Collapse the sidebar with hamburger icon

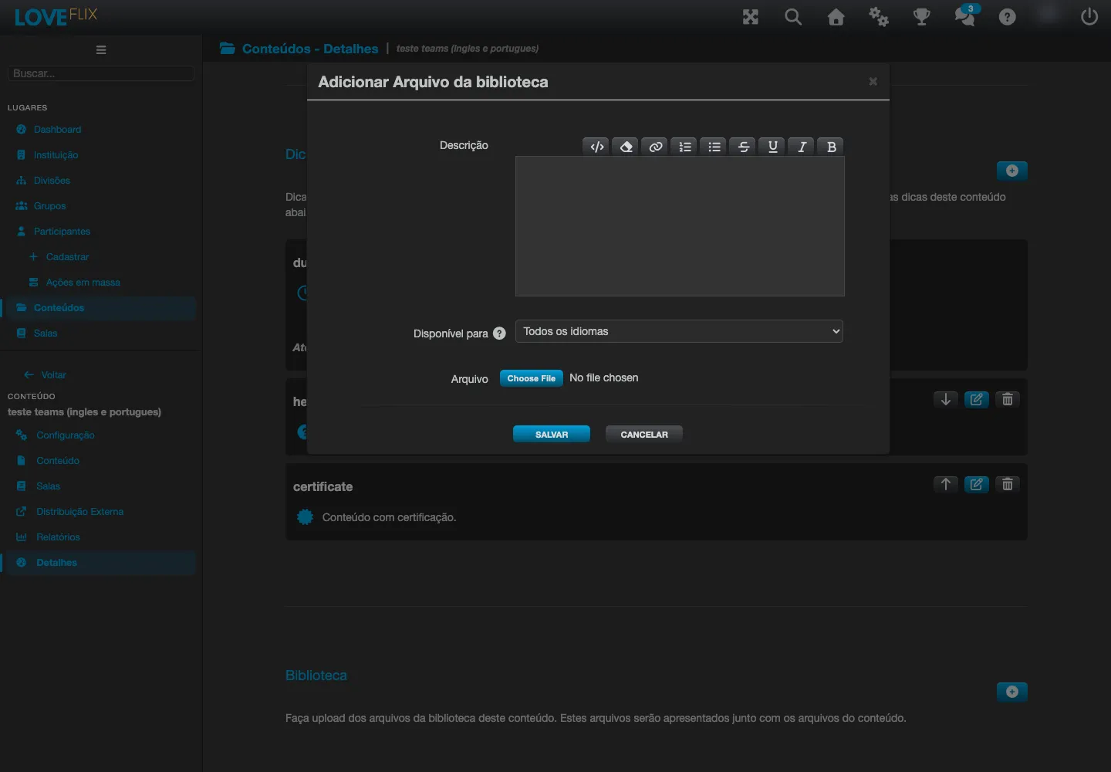[x=101, y=50]
